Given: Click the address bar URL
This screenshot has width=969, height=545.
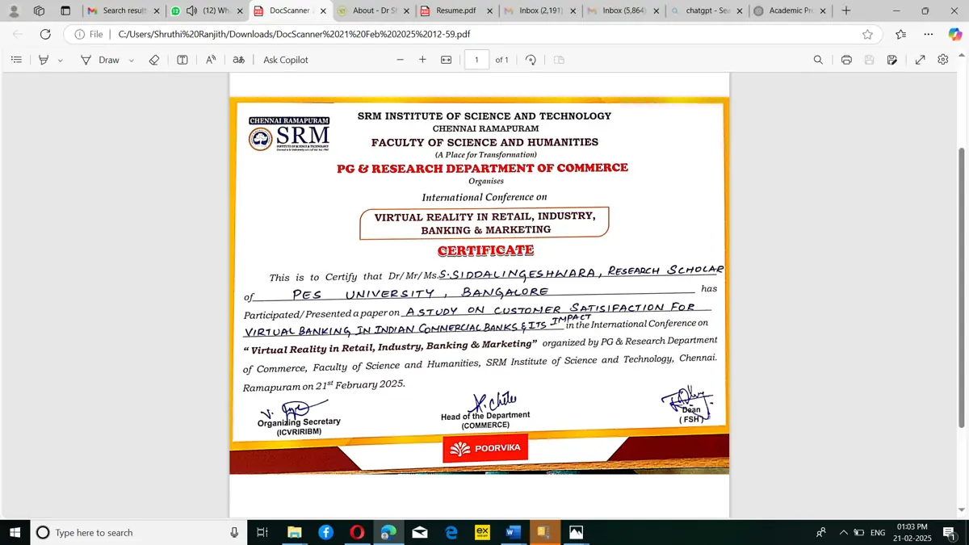Looking at the screenshot, I should tap(294, 35).
